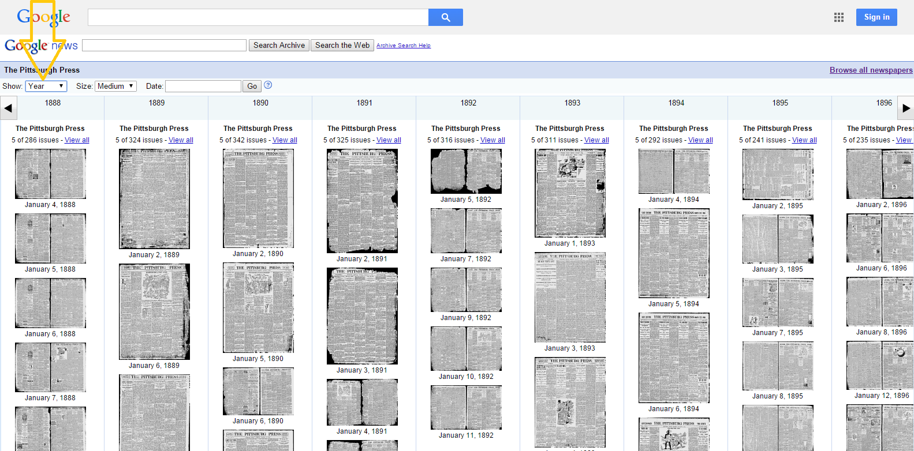Open the January 1, 1893 issue thumbnail
This screenshot has height=451, width=914.
570,193
